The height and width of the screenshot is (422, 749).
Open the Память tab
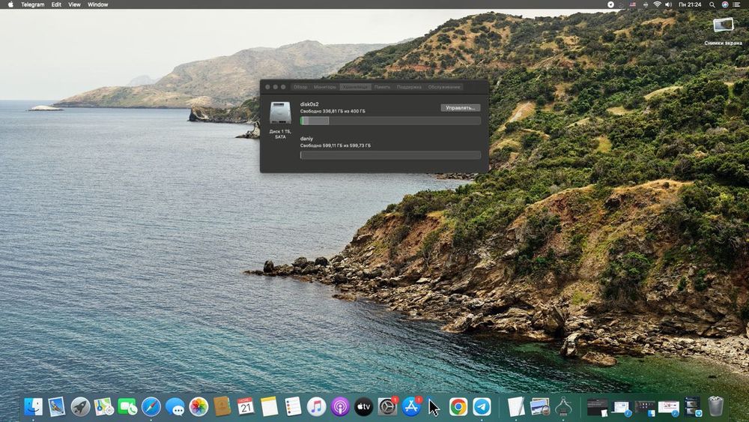pyautogui.click(x=382, y=87)
